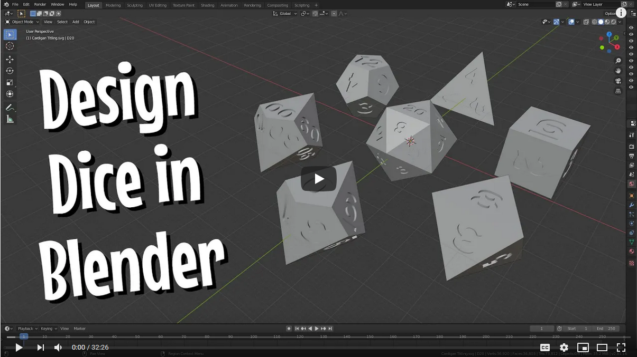This screenshot has height=357, width=637.
Task: Open the Render menu
Action: pyautogui.click(x=40, y=4)
